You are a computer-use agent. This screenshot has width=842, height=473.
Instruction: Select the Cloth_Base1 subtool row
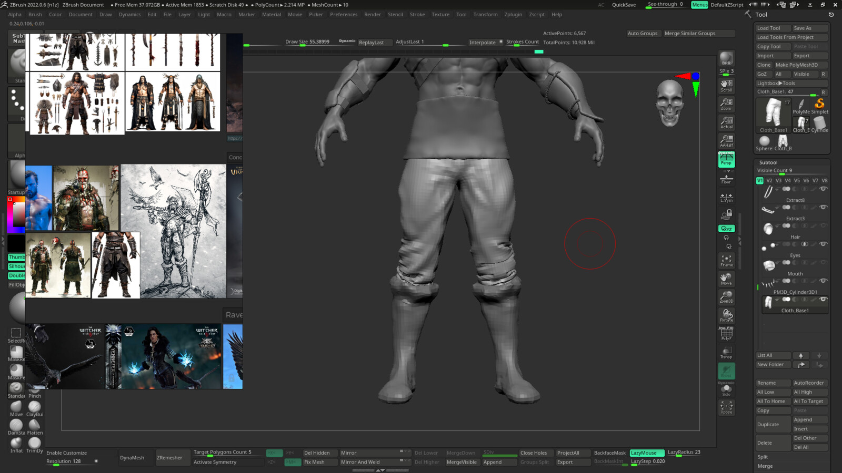795,305
